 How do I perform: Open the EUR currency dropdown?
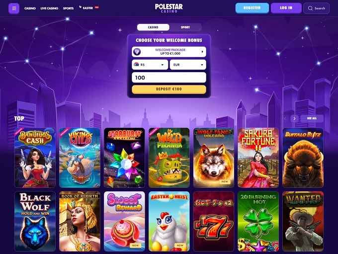[188, 65]
